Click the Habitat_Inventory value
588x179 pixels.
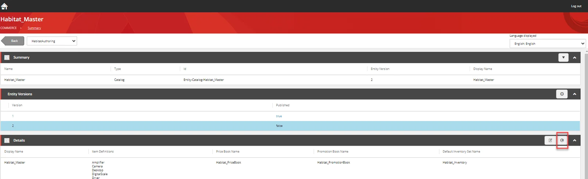point(455,162)
